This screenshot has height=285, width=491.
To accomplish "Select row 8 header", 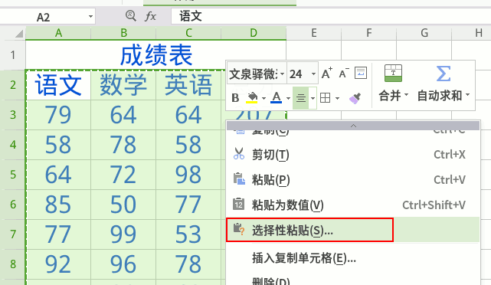I will pos(12,264).
